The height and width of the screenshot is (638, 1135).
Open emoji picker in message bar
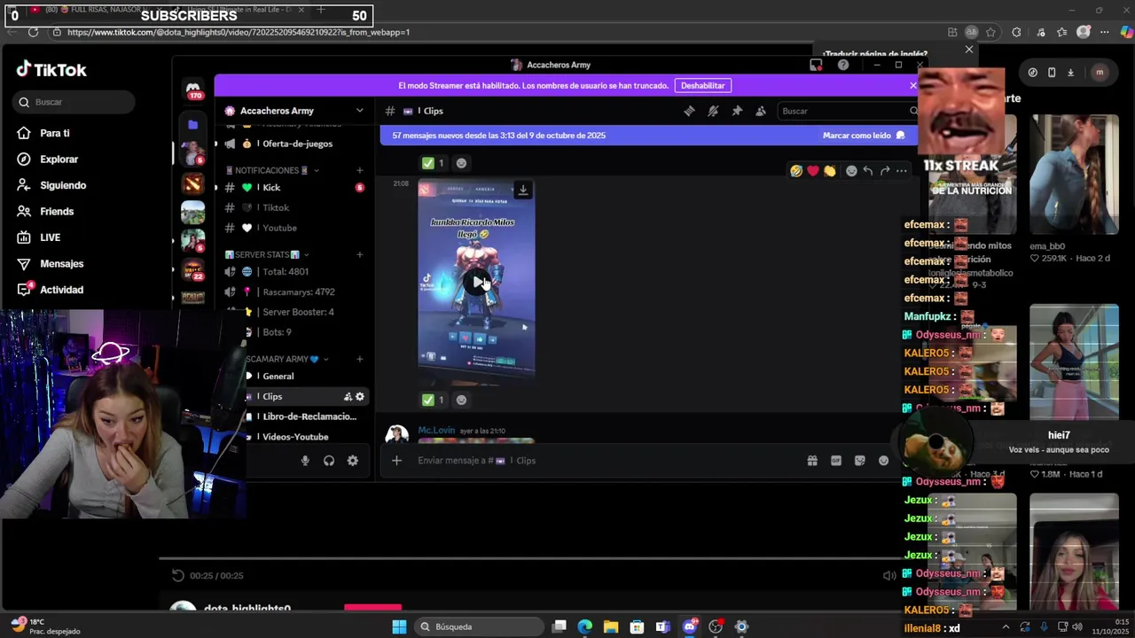(x=884, y=460)
